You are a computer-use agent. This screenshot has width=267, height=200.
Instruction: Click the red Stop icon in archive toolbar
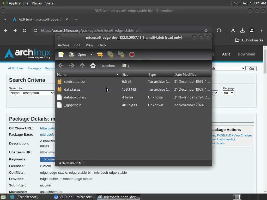pyautogui.click(x=132, y=54)
